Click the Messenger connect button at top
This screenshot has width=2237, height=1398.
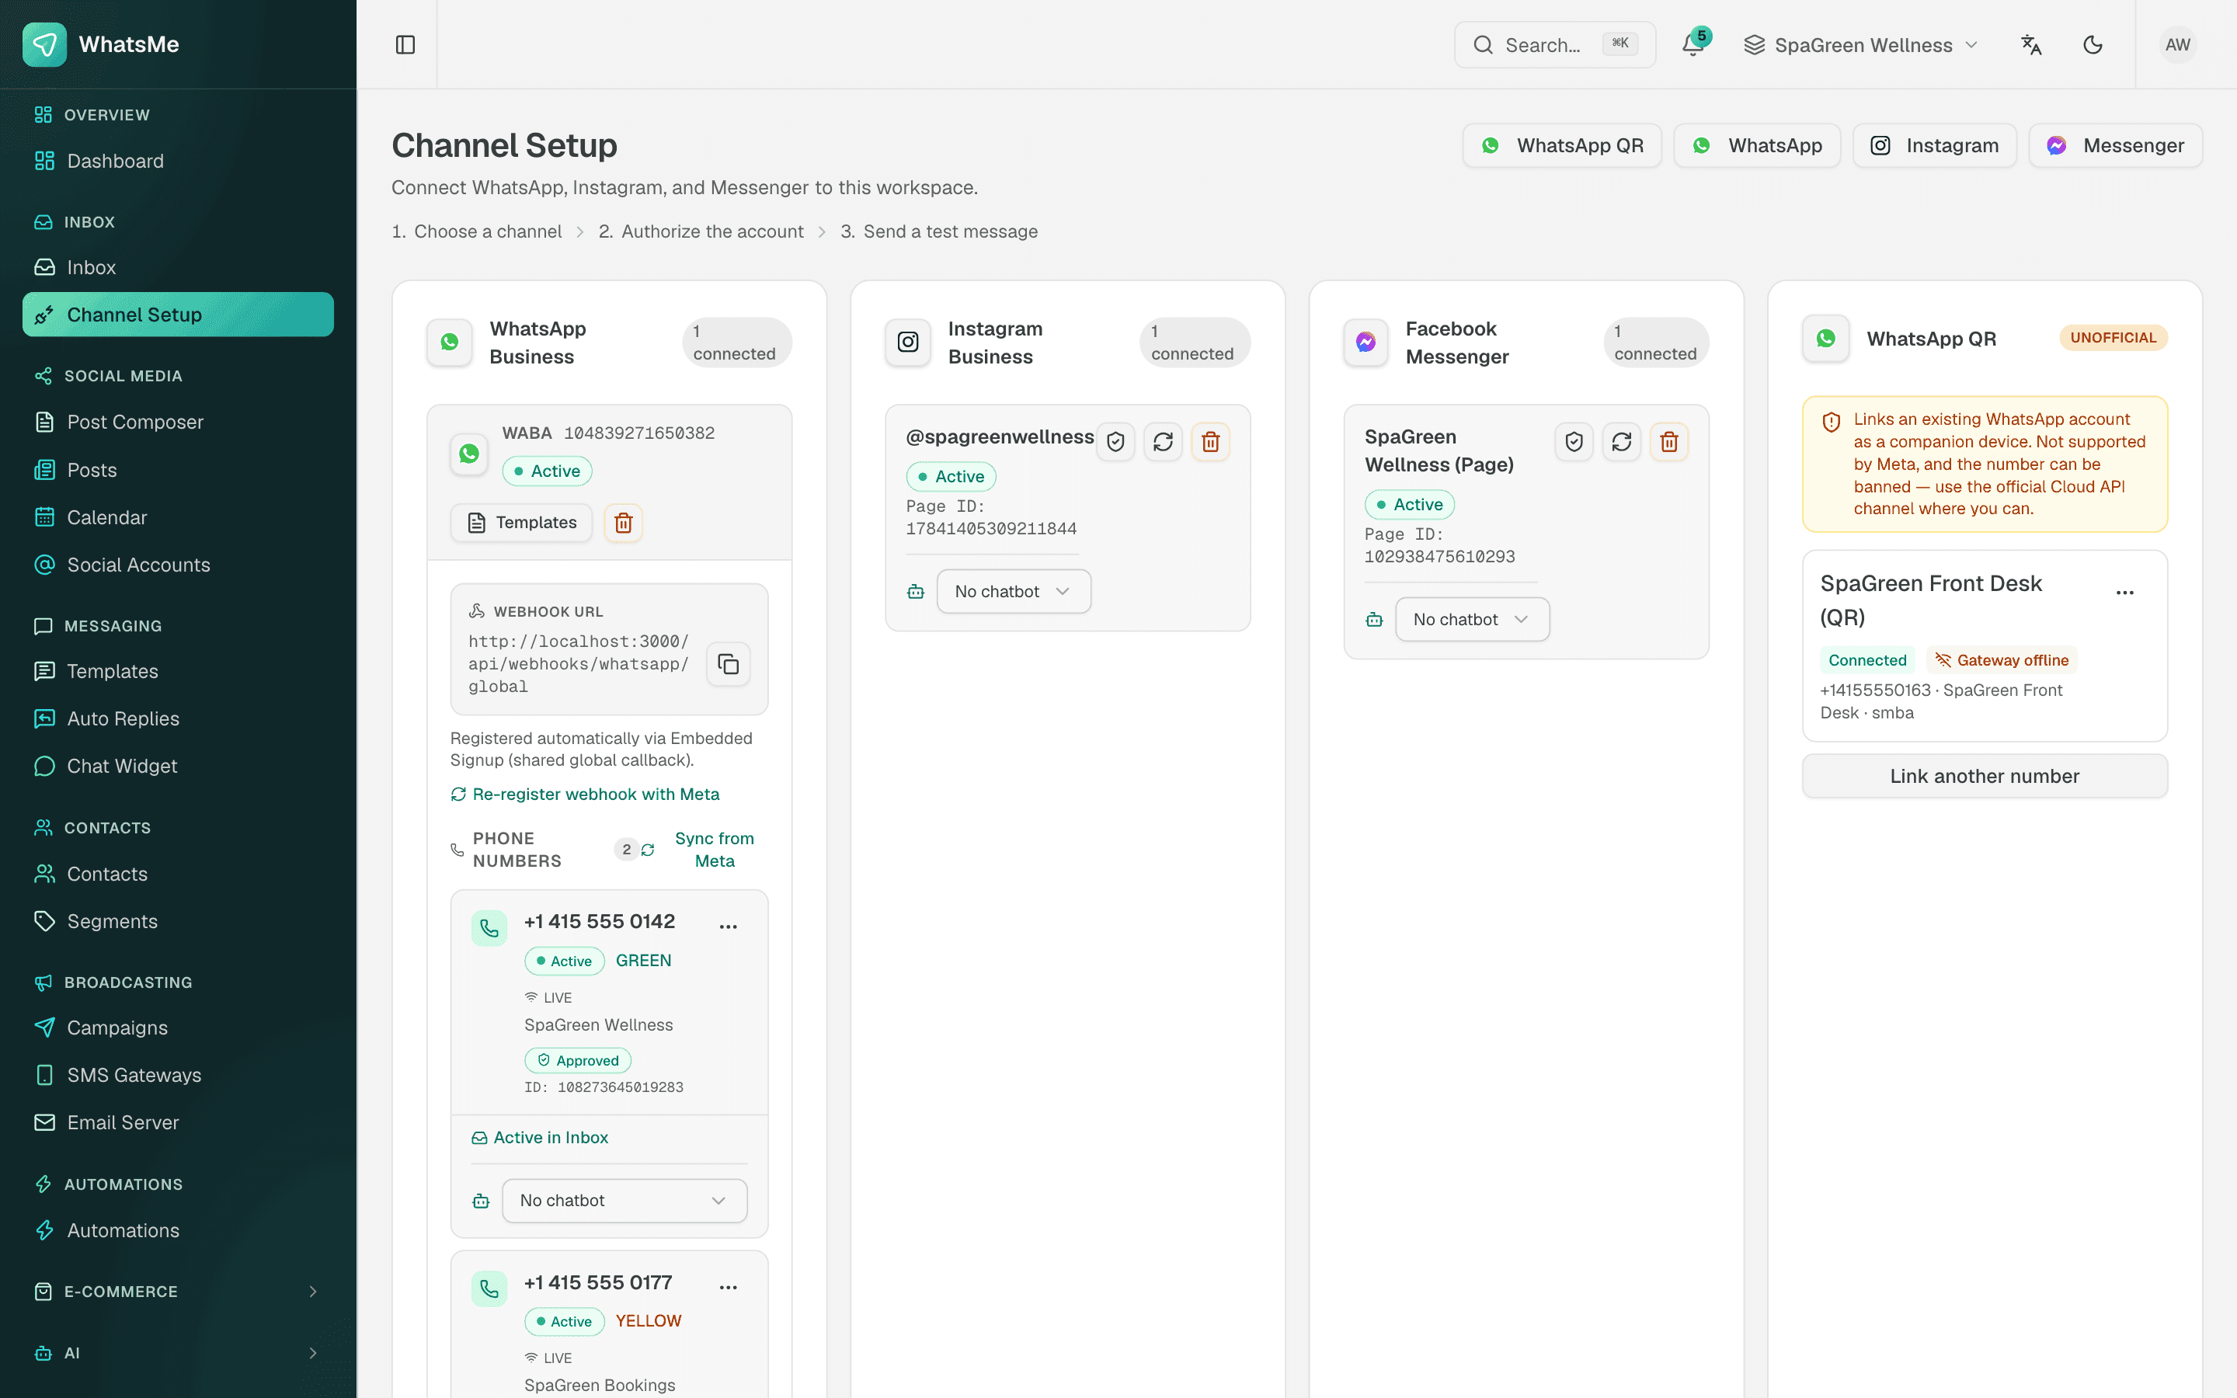pos(2115,145)
